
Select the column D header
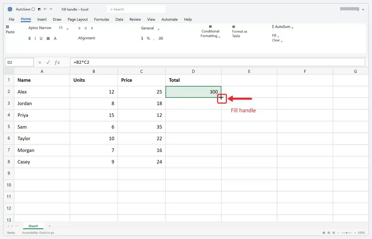(193, 71)
